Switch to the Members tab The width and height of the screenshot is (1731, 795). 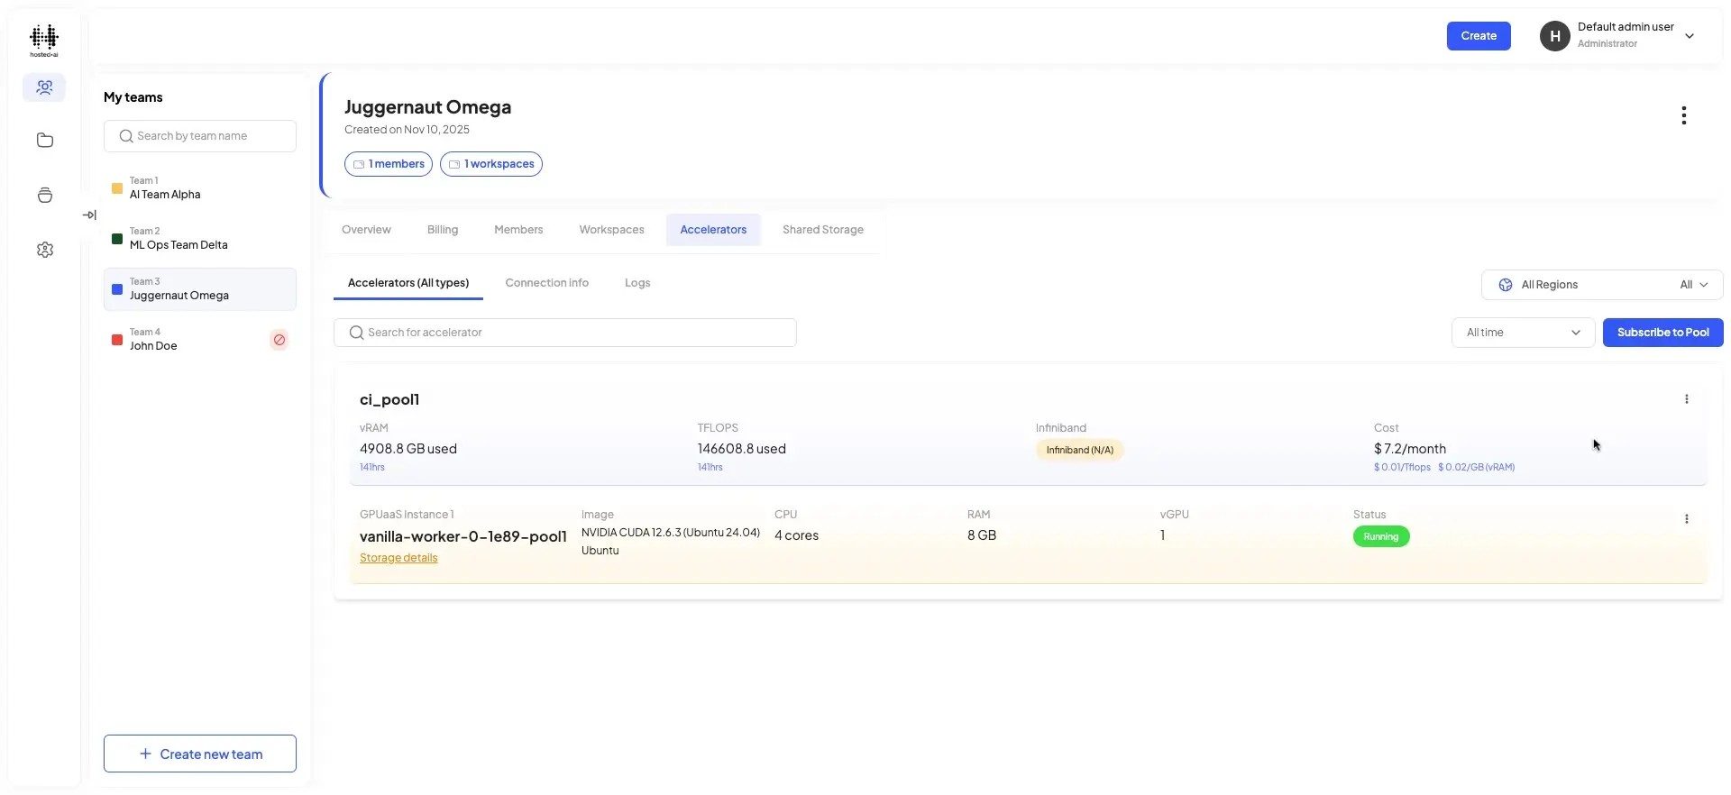click(518, 230)
